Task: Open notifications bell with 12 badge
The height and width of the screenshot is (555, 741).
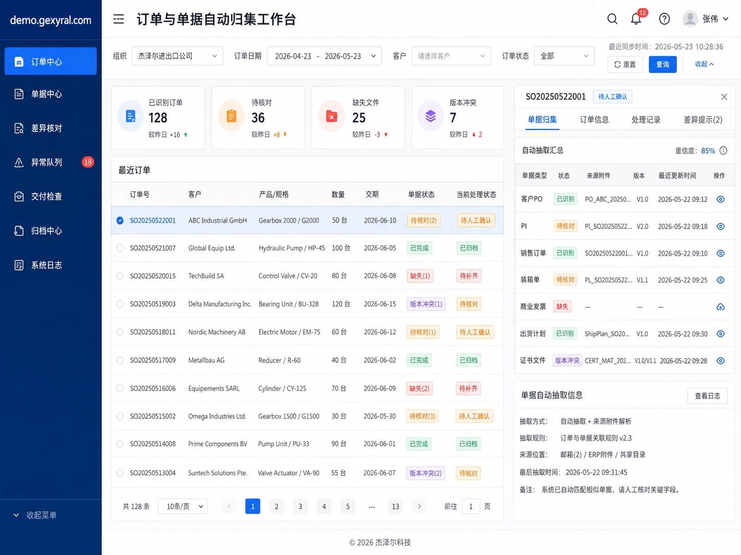Action: click(x=636, y=19)
